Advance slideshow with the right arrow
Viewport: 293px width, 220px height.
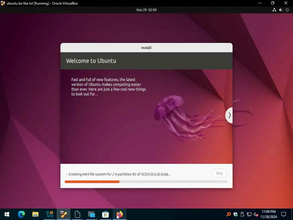pos(229,115)
